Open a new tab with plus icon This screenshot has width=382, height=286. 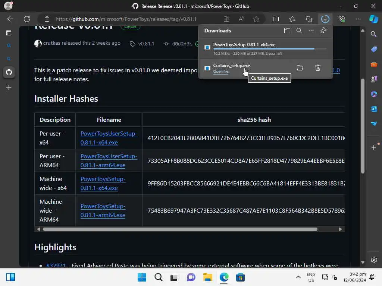(9, 87)
